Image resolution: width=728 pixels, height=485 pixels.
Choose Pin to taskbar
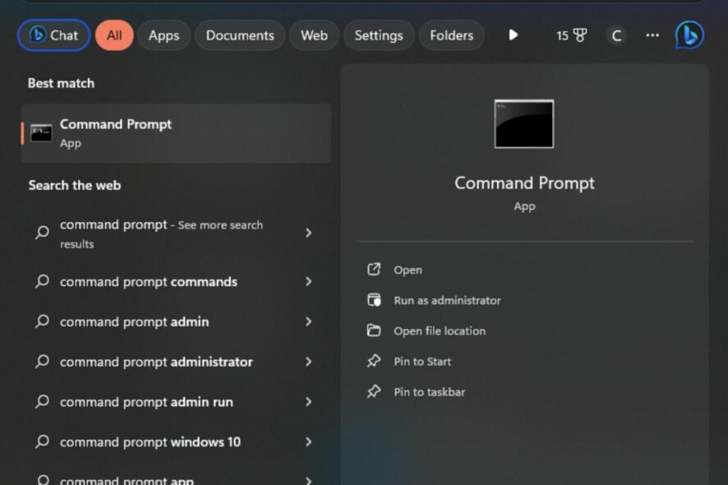pyautogui.click(x=430, y=392)
